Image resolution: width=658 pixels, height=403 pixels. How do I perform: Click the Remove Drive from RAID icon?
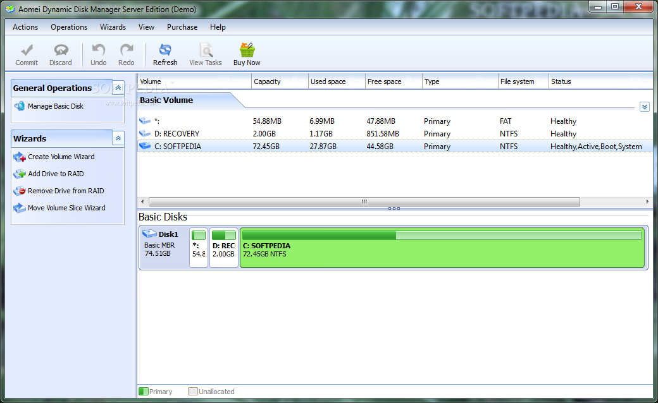[x=20, y=191]
